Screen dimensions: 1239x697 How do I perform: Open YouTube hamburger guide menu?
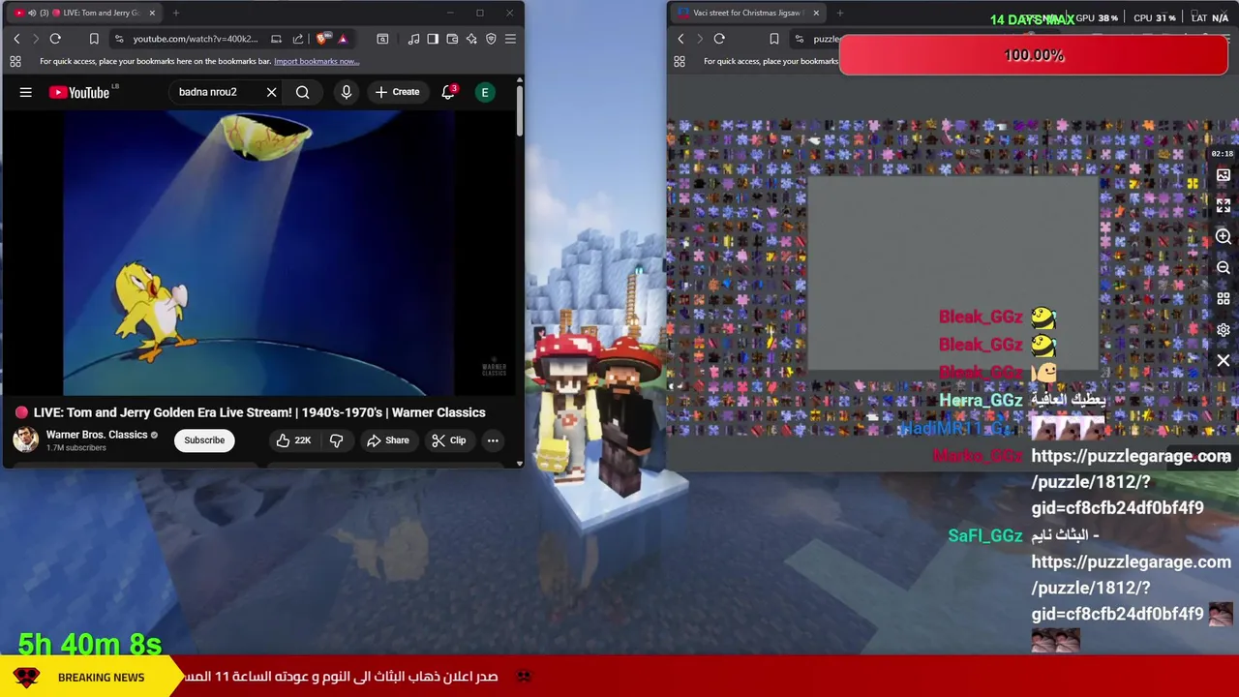[x=26, y=92]
